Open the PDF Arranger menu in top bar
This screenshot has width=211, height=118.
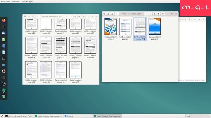point(27,1)
